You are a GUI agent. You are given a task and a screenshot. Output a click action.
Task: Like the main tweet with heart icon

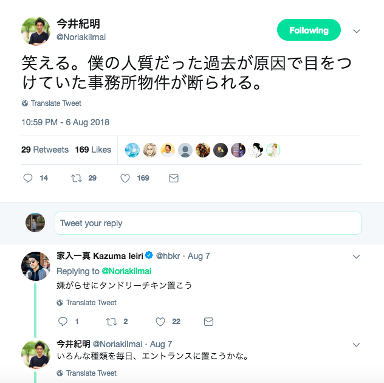(x=125, y=178)
